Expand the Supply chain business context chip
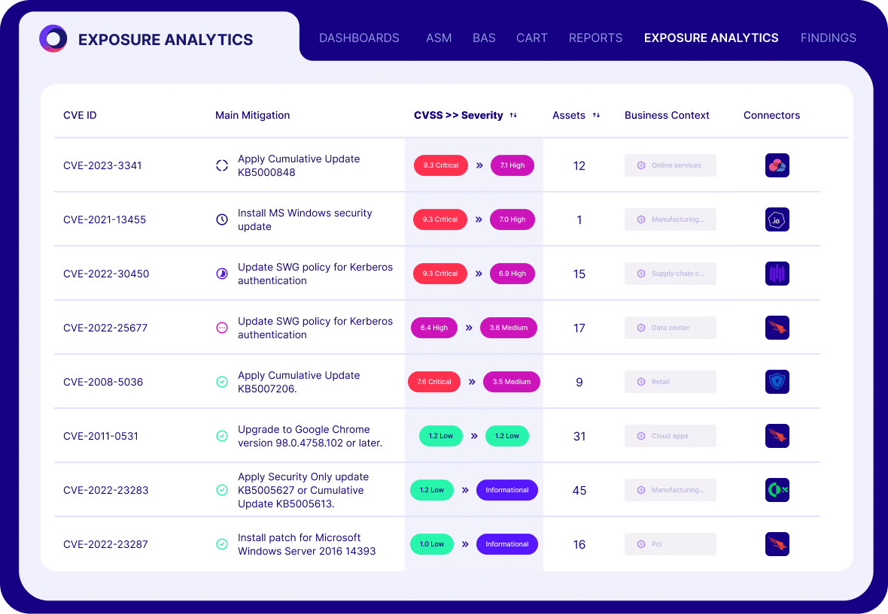The height and width of the screenshot is (614, 888). click(x=670, y=274)
